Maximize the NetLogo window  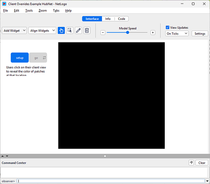(193, 4)
